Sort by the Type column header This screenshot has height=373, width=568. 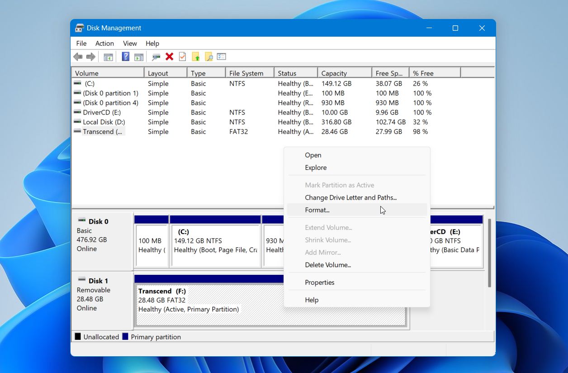click(206, 73)
